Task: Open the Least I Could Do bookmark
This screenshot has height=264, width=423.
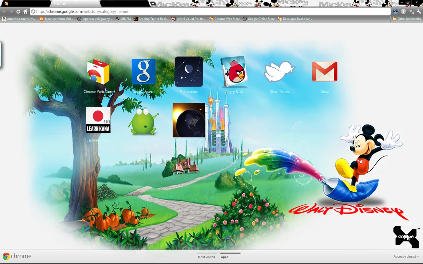Action: tap(188, 19)
